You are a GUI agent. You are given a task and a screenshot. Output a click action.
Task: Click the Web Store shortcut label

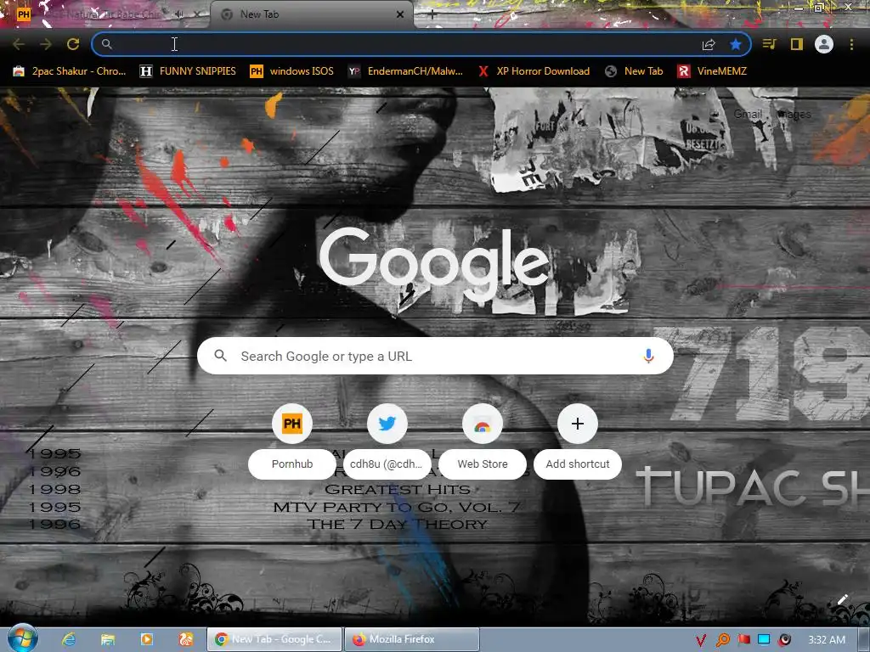pyautogui.click(x=483, y=464)
